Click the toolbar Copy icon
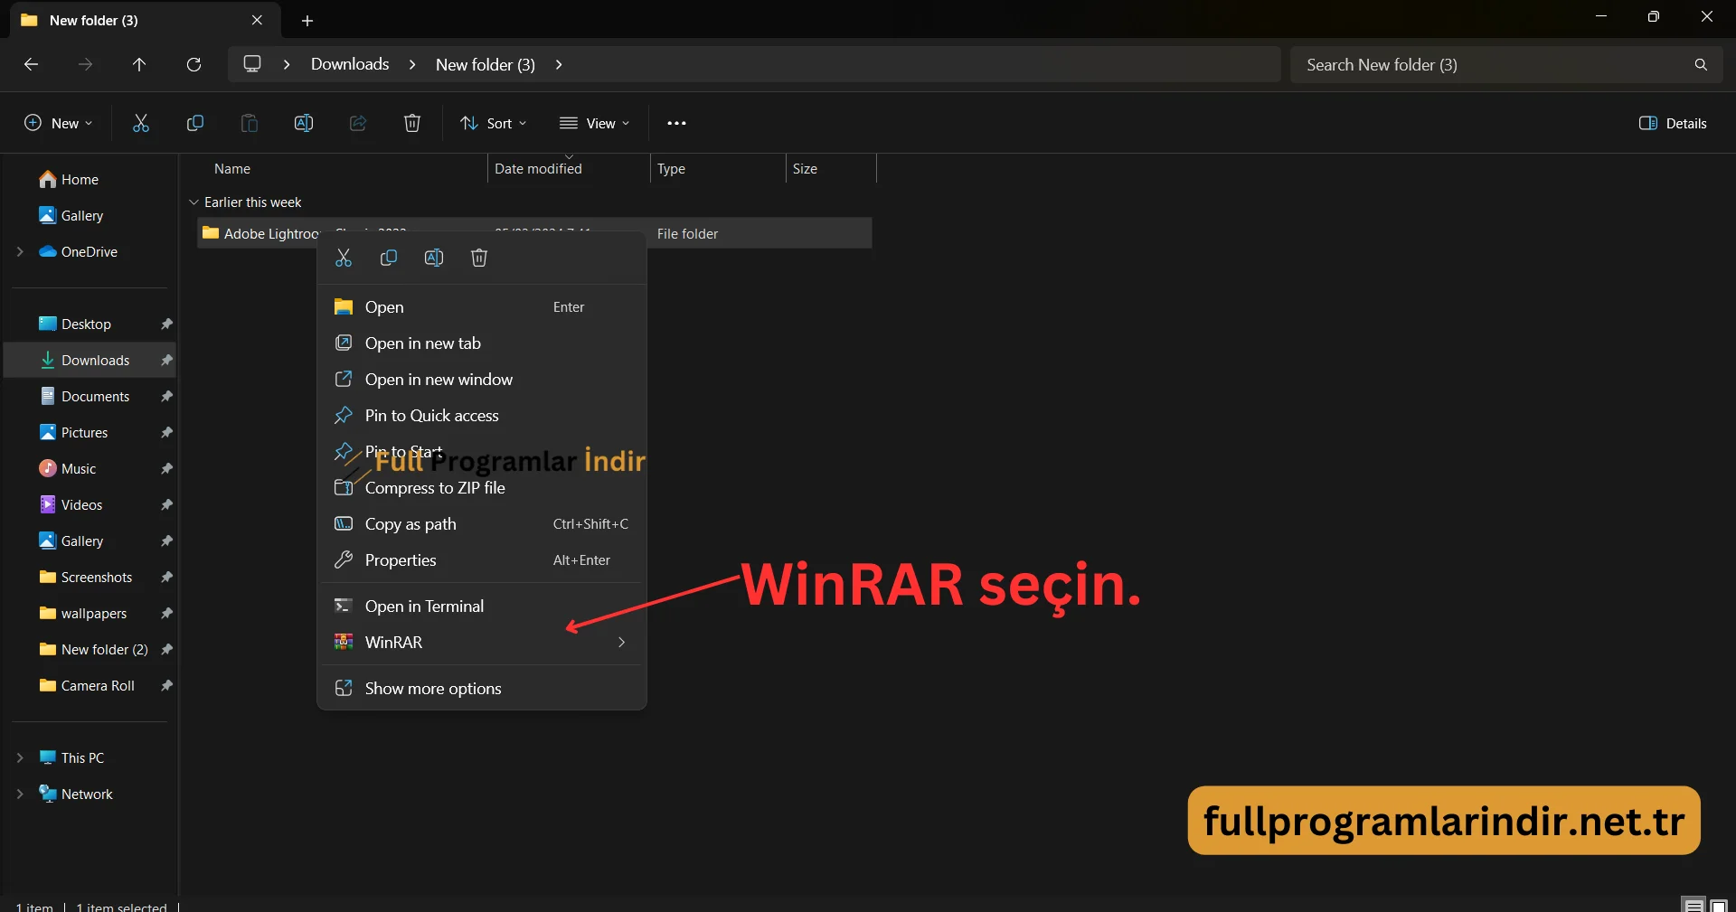This screenshot has width=1736, height=912. tap(195, 123)
